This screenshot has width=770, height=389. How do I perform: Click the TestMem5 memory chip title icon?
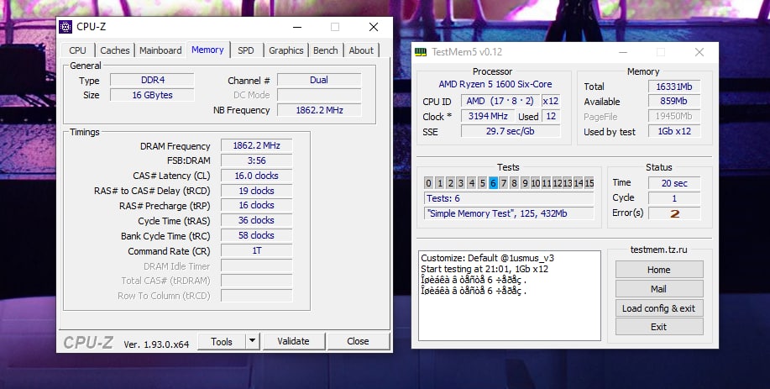[421, 52]
